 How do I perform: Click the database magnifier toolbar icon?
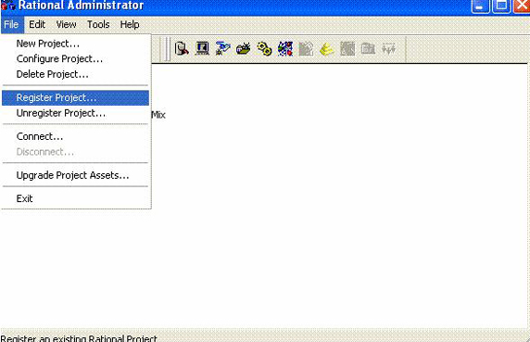[x=182, y=49]
